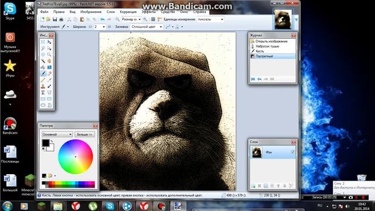The width and height of the screenshot is (375, 211).
Task: Click the image thumbnail tab at top right
Action: 283,19
